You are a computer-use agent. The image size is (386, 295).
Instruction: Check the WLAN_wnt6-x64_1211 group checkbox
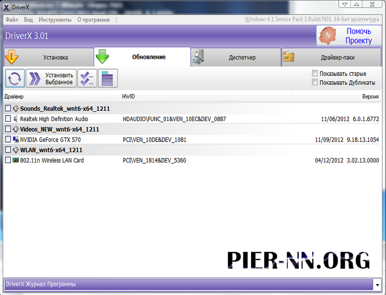[x=8, y=150]
